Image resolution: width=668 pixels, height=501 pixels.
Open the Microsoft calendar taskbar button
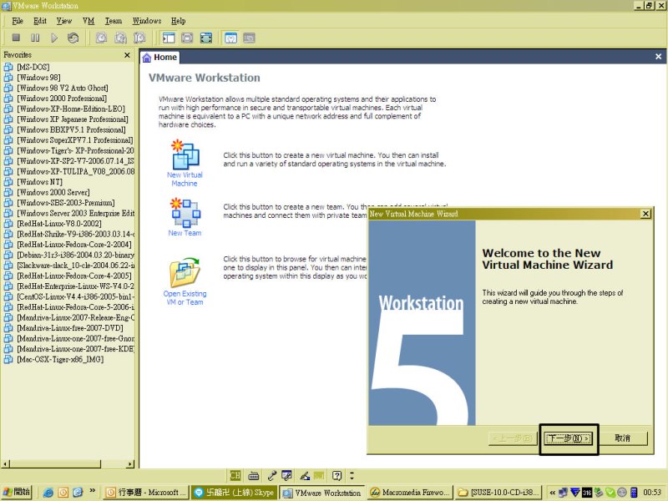coord(146,493)
